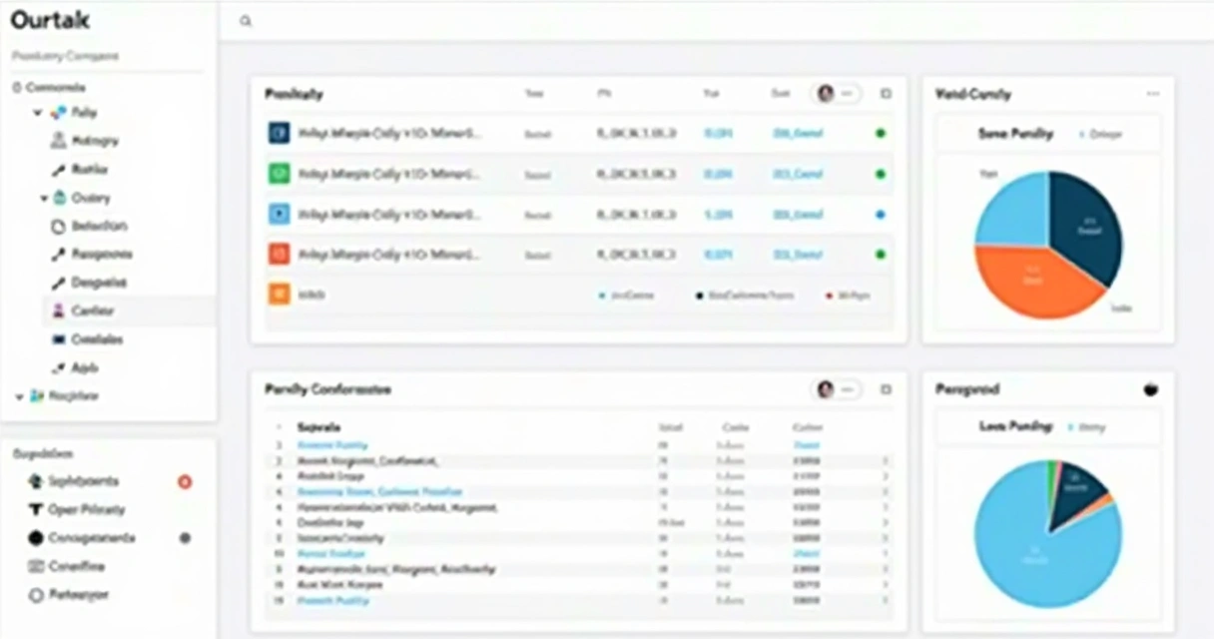The width and height of the screenshot is (1214, 639).
Task: Open the Apjb sidebar item
Action: (x=74, y=367)
